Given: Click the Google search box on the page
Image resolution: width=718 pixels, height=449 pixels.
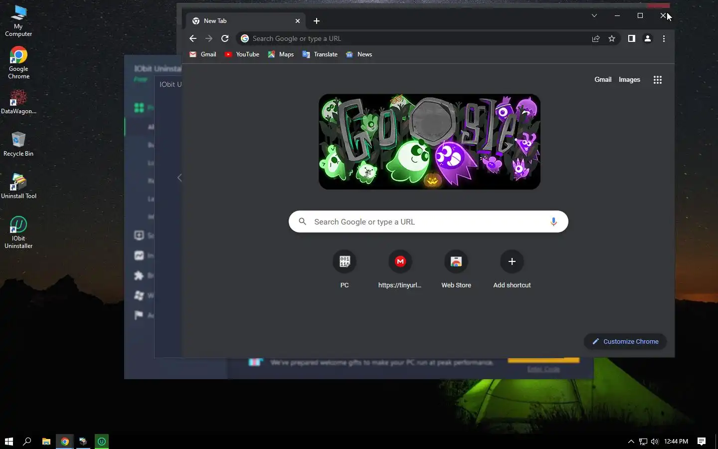Looking at the screenshot, I should (x=428, y=222).
